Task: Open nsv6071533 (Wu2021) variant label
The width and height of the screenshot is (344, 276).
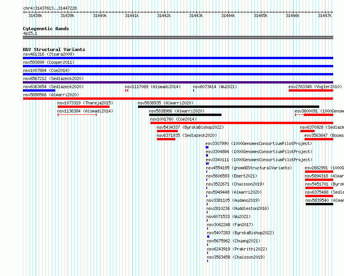Action: [228, 216]
